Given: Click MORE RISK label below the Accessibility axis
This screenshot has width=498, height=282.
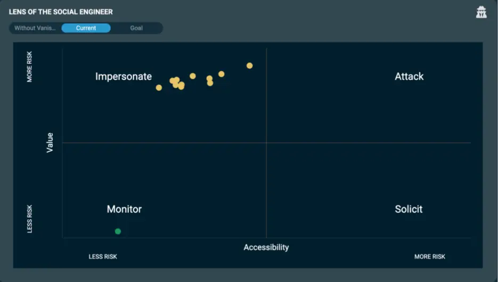Looking at the screenshot, I should 430,257.
